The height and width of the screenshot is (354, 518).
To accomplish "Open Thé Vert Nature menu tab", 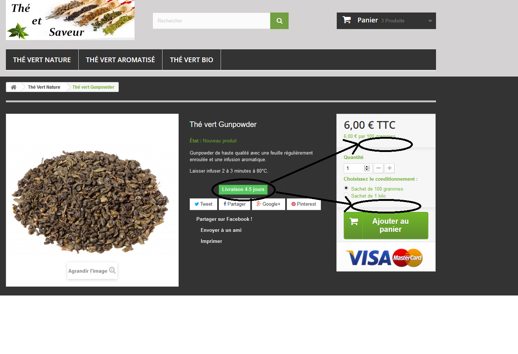I will (42, 60).
